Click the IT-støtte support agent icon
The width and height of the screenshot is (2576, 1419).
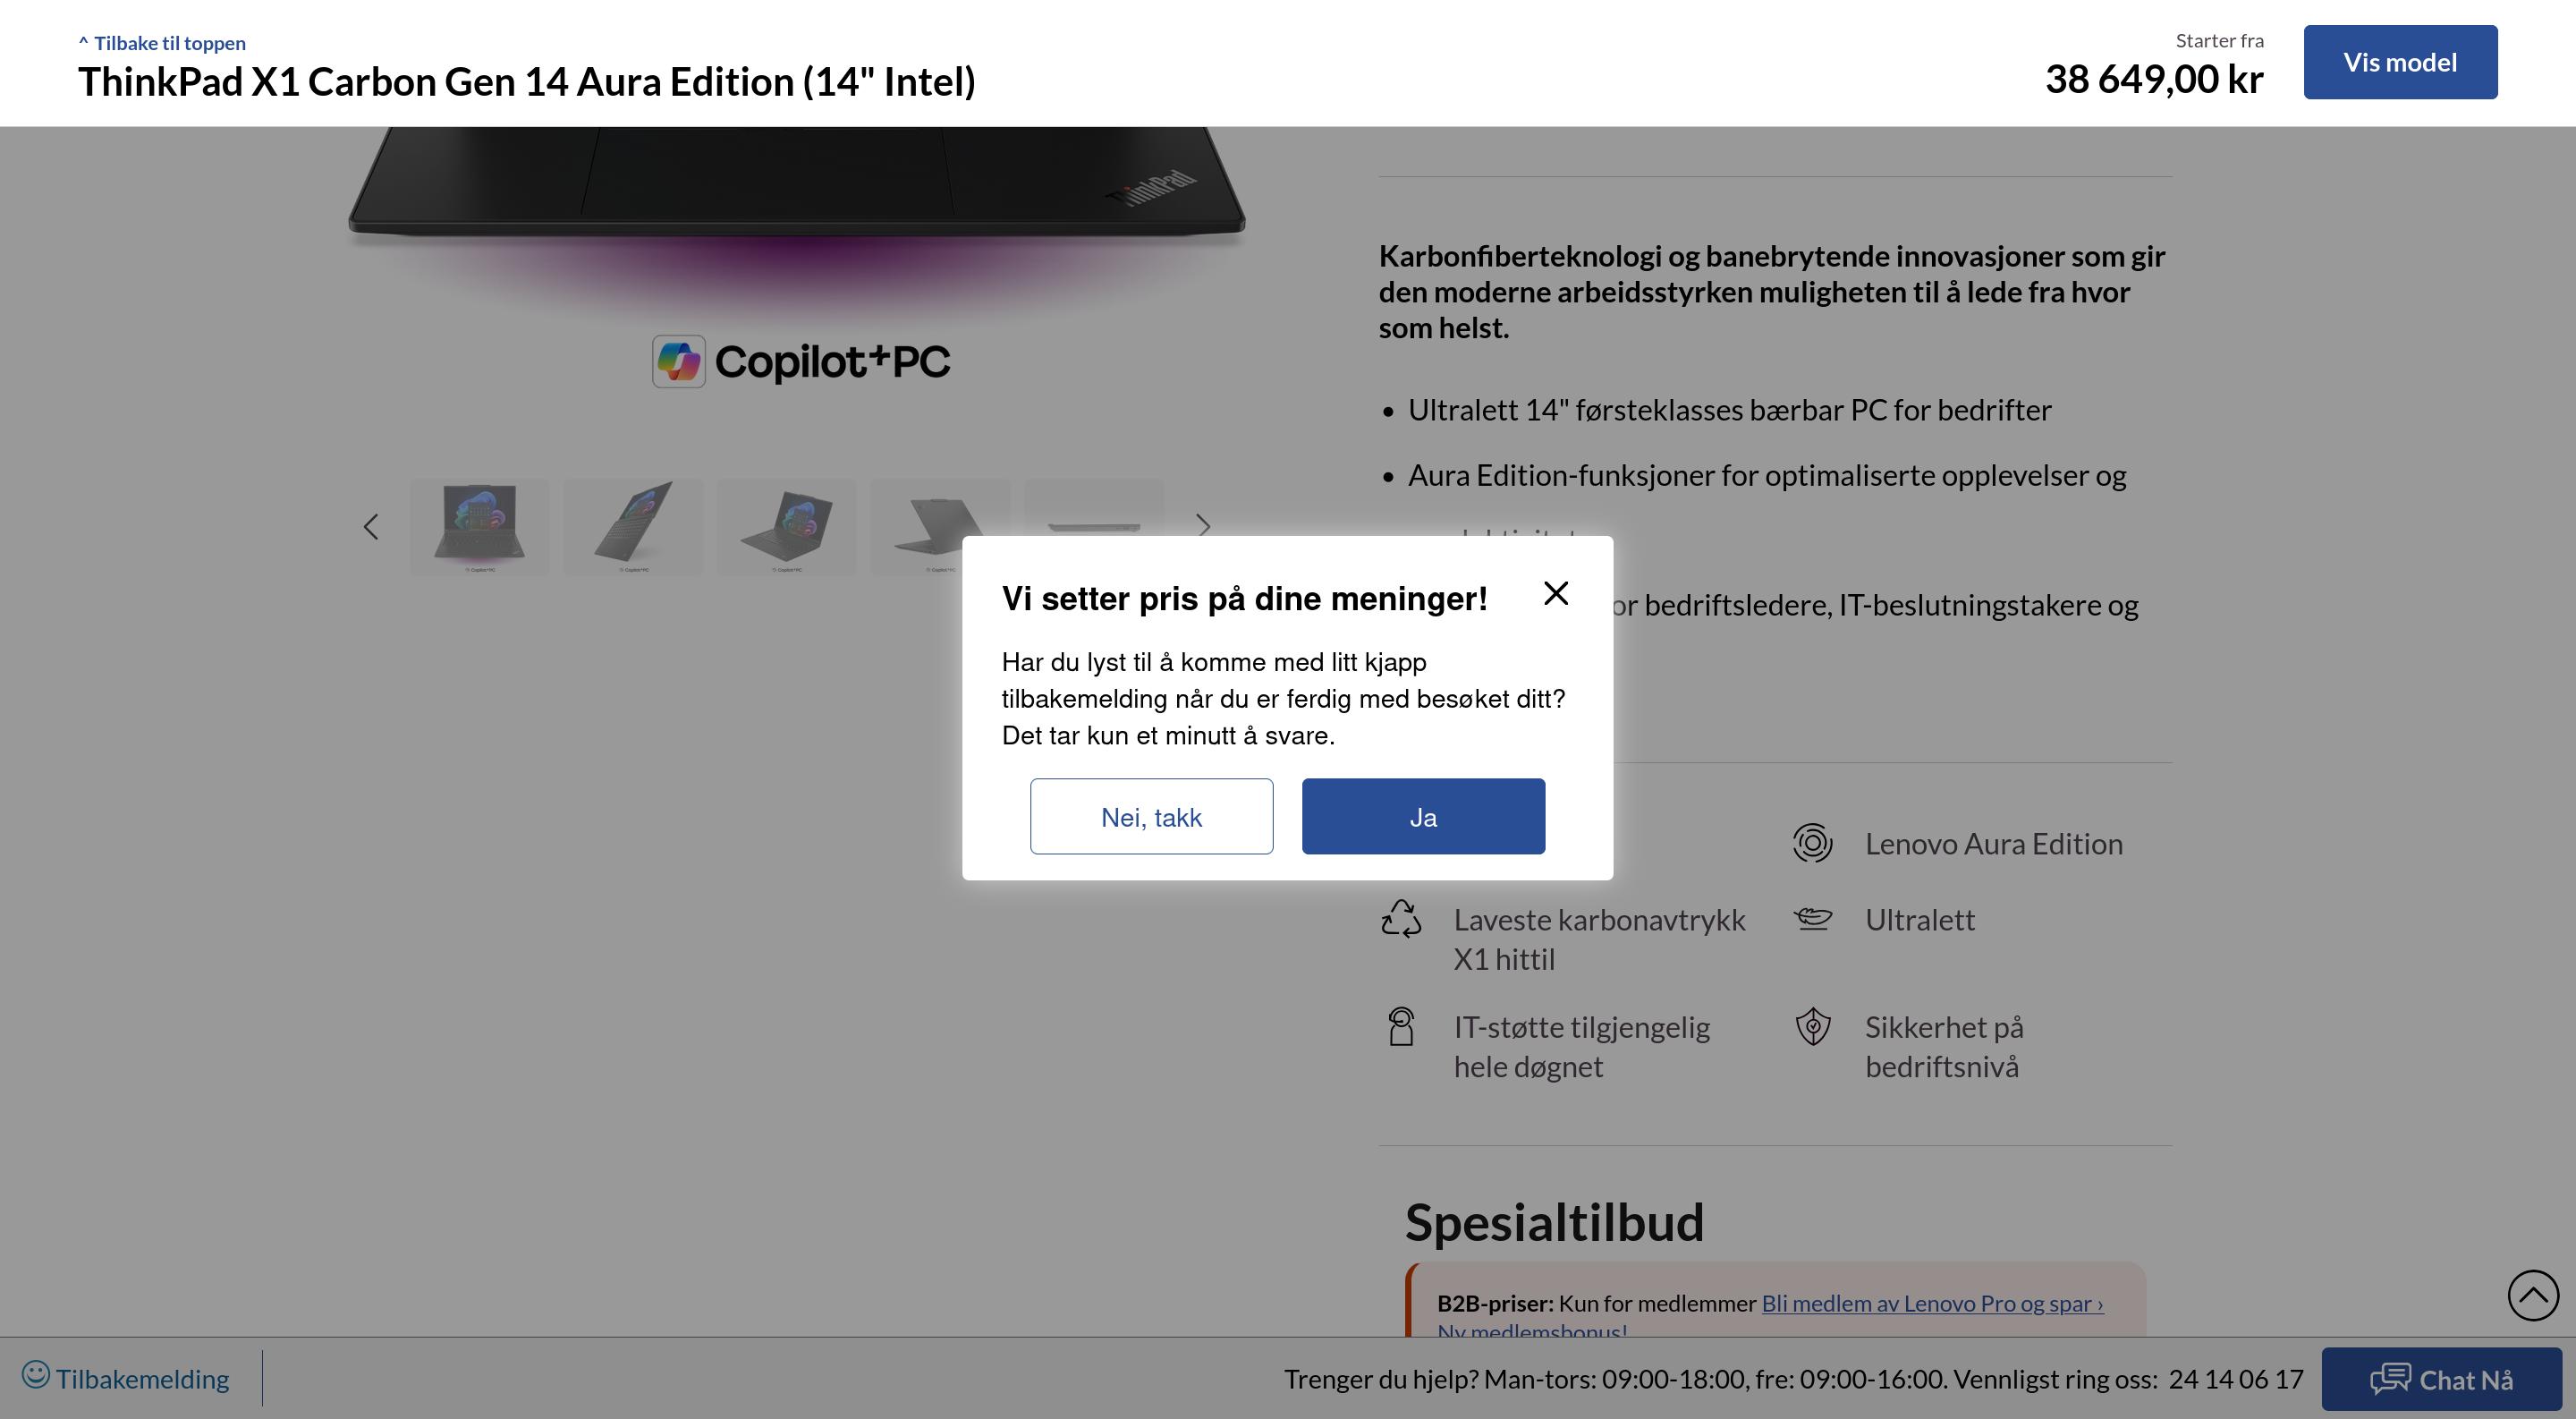pyautogui.click(x=1401, y=1027)
